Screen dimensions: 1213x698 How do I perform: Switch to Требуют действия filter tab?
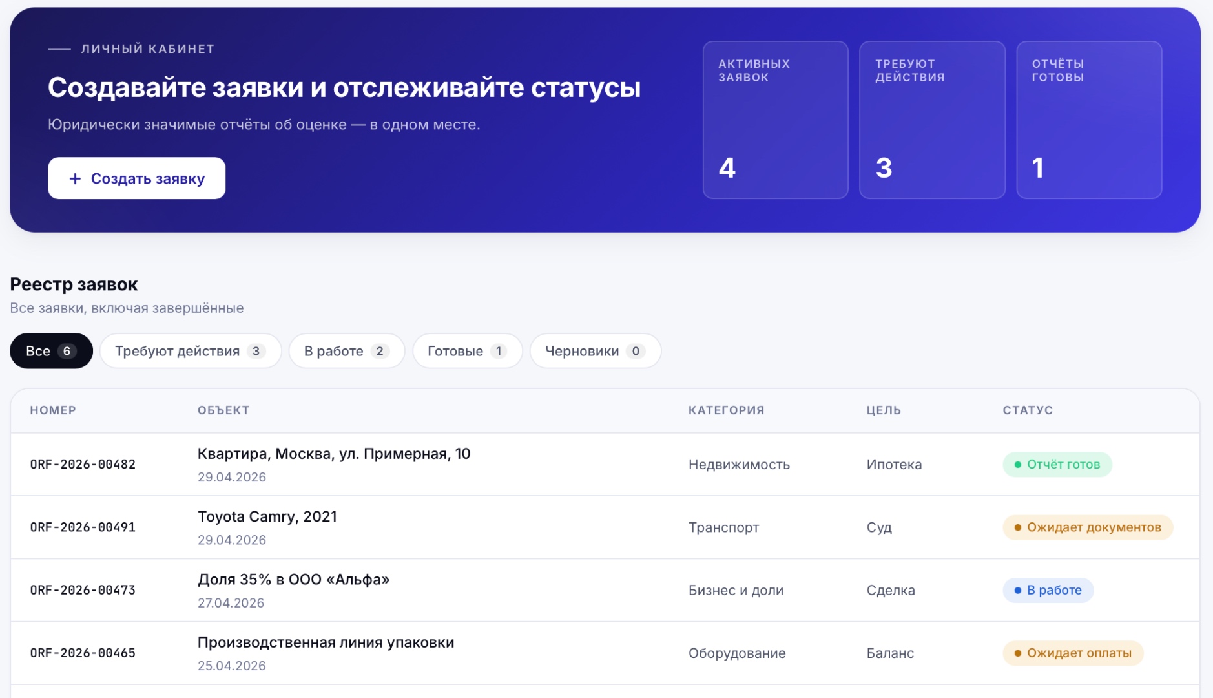click(x=191, y=351)
